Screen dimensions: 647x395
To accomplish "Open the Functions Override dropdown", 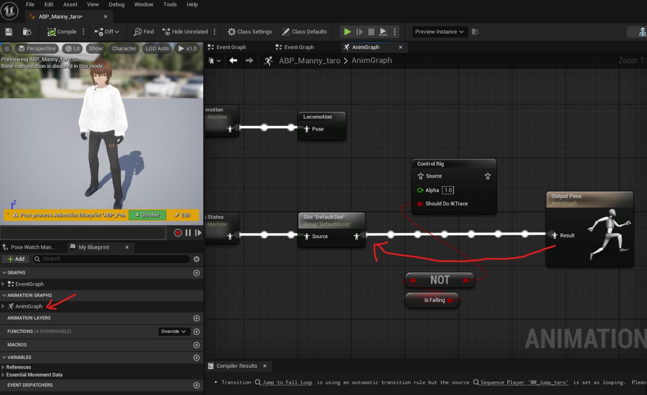I will coord(174,332).
